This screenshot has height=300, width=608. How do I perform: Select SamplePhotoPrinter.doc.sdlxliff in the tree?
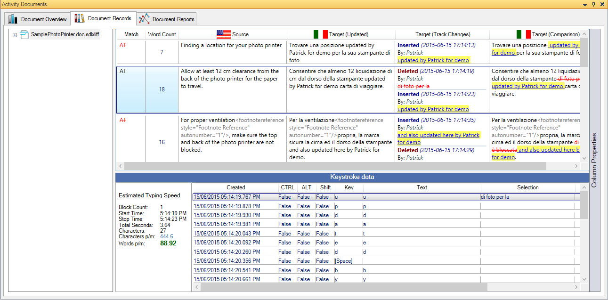65,34
